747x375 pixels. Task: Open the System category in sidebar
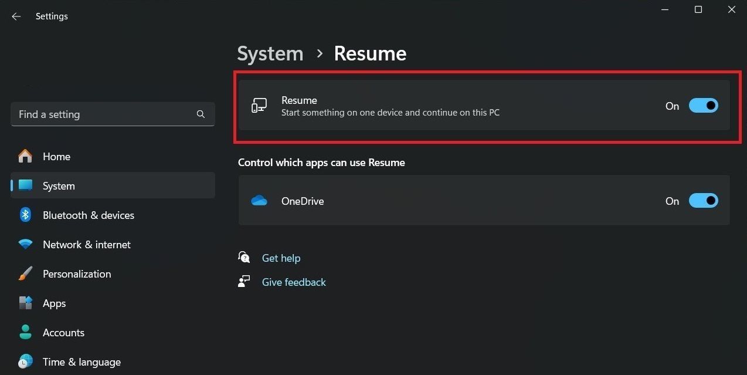click(113, 185)
